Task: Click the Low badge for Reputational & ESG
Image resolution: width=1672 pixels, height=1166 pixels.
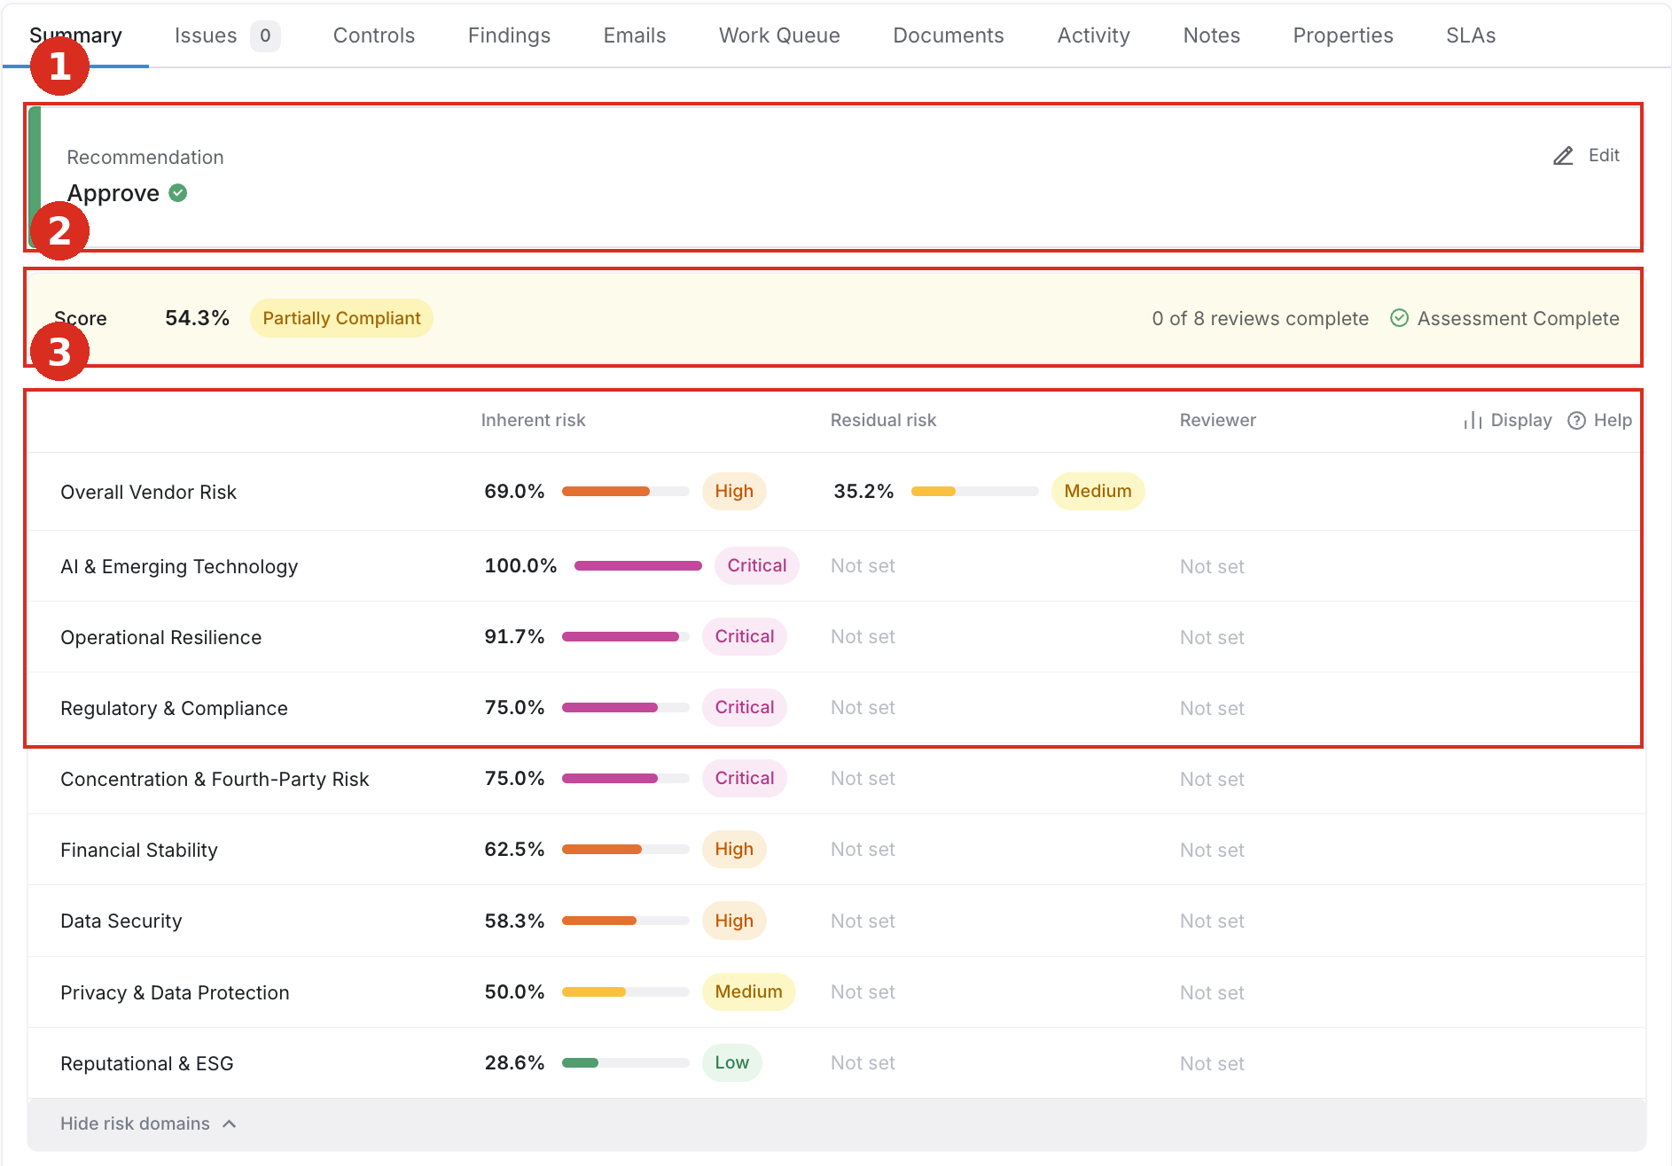Action: (732, 1062)
